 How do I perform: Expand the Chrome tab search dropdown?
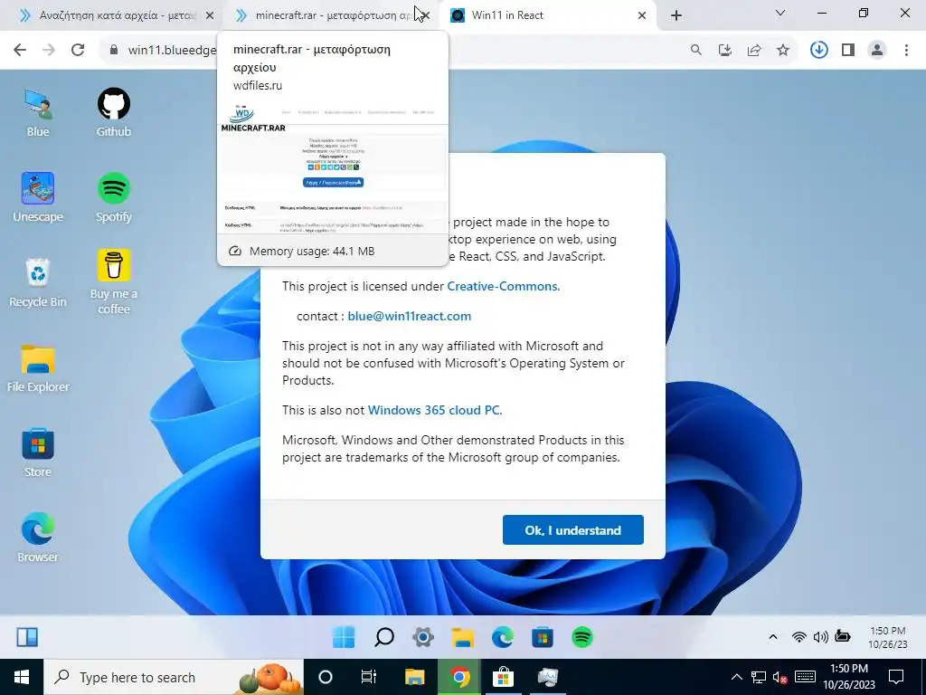(780, 13)
